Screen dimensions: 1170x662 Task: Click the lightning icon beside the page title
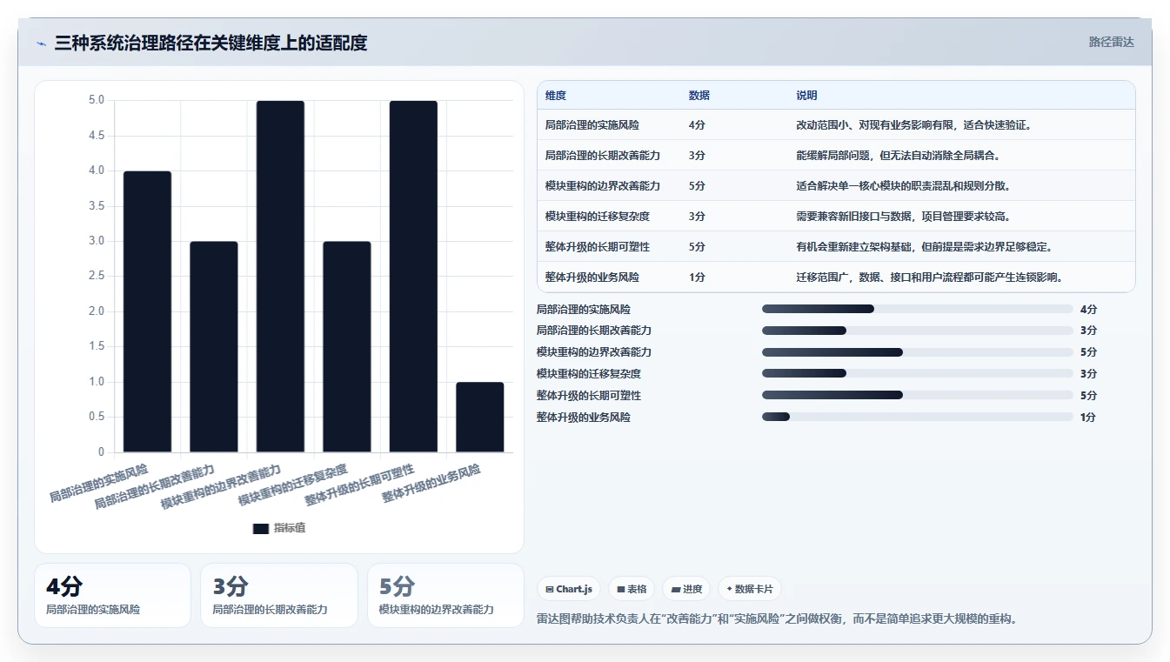pyautogui.click(x=42, y=43)
